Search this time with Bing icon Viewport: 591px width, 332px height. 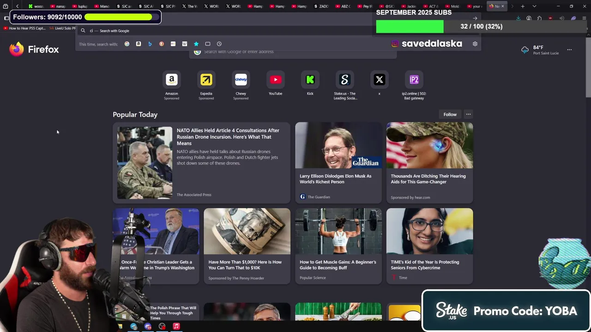[x=150, y=44]
